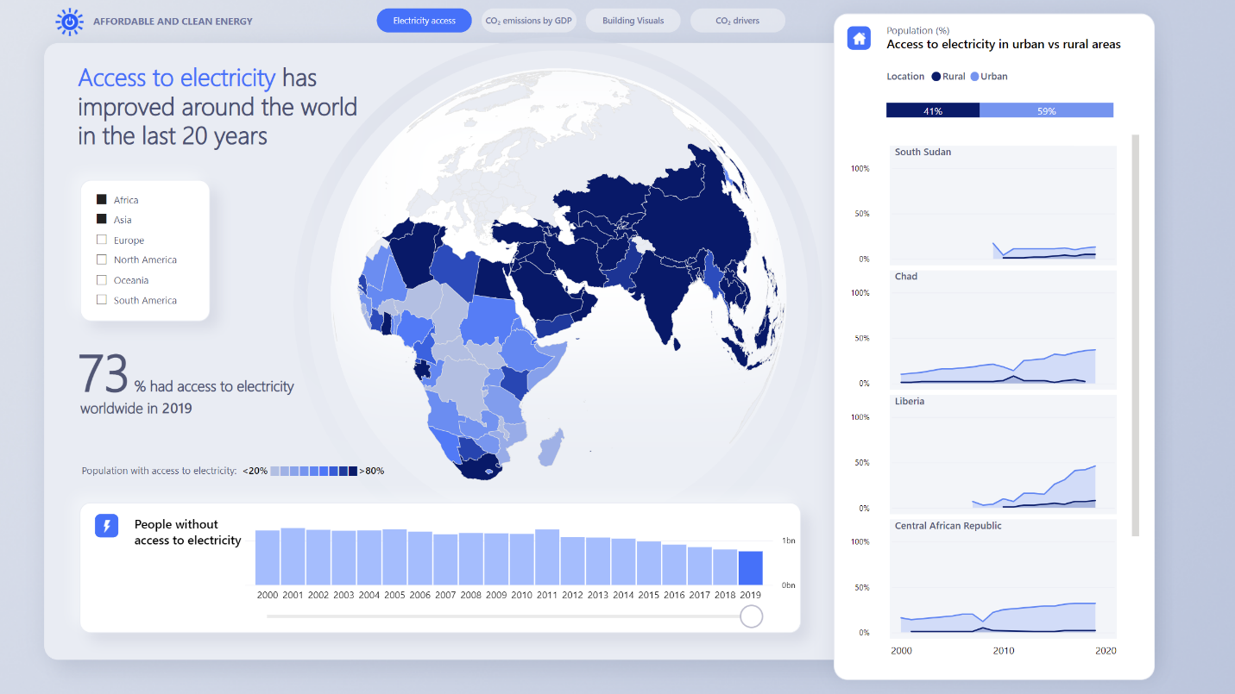Select the 2015 bar in chart
This screenshot has width=1235, height=694.
(649, 563)
